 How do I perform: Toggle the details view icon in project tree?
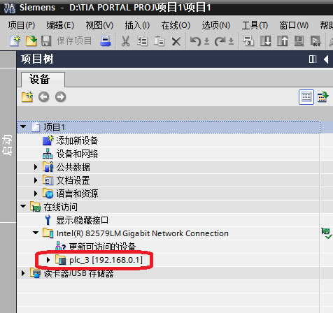point(306,97)
